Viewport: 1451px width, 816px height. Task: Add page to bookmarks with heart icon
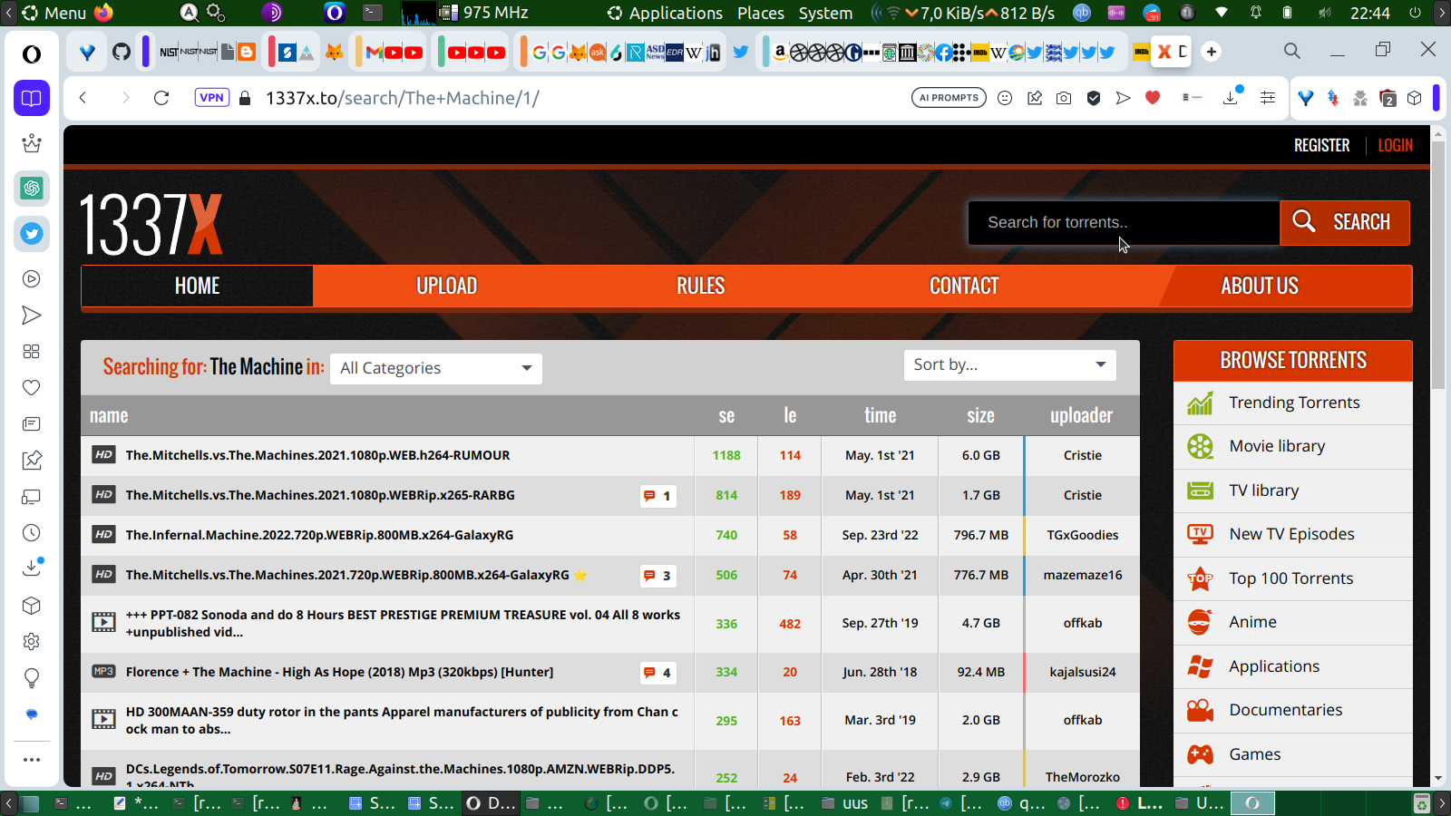click(x=1153, y=98)
